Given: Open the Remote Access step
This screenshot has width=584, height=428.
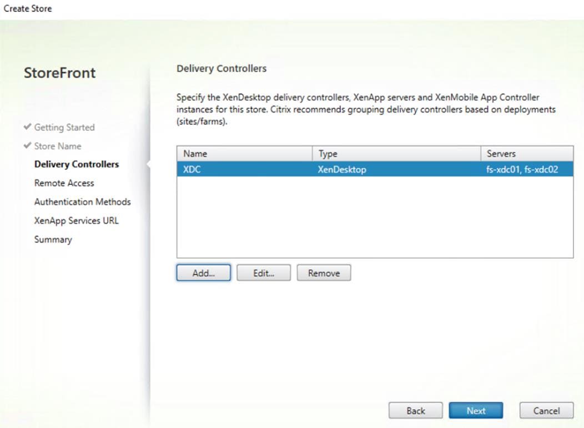Looking at the screenshot, I should [64, 183].
